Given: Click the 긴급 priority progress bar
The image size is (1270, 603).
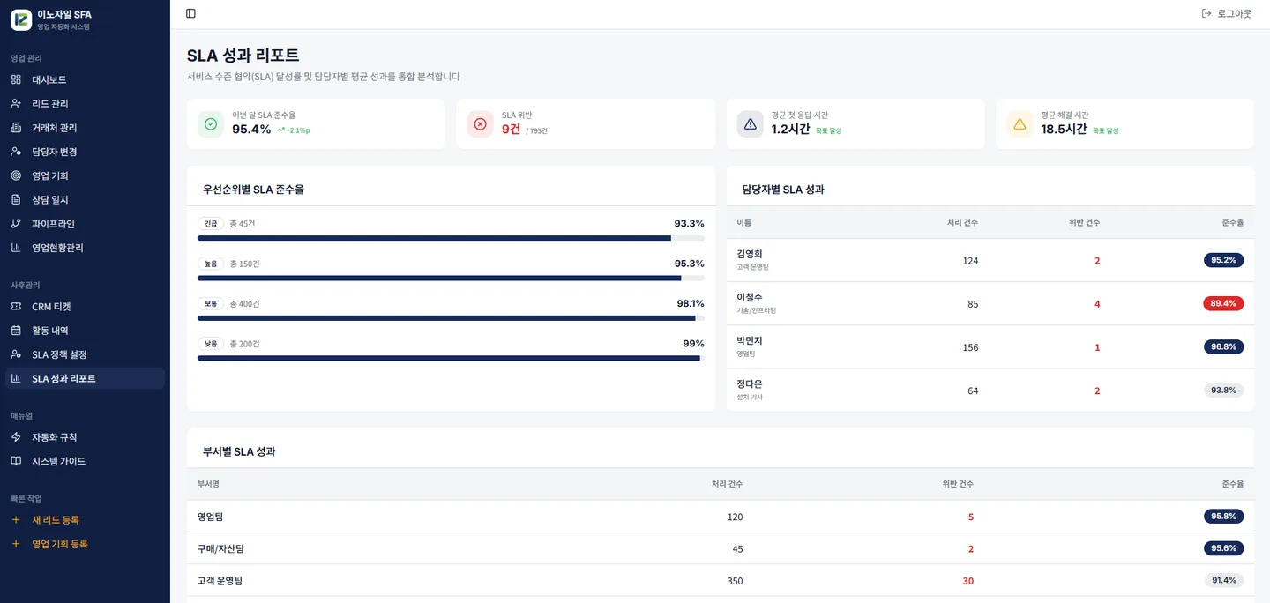Looking at the screenshot, I should coord(451,238).
